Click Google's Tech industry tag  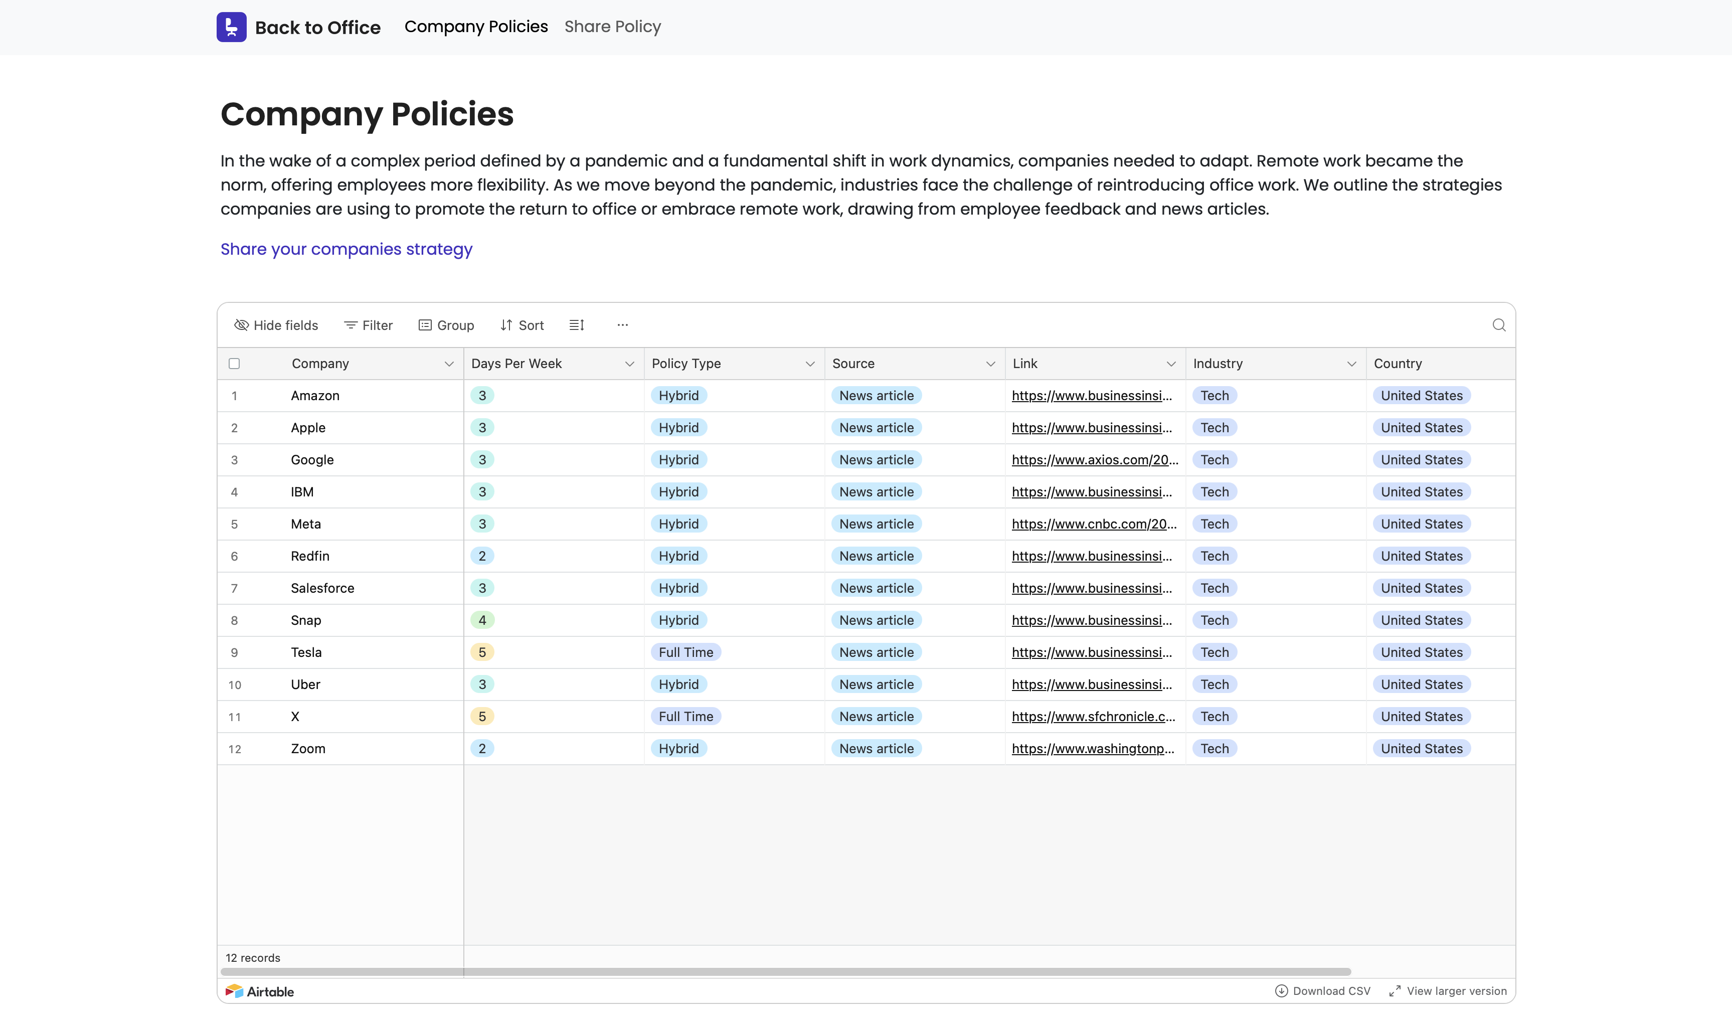[x=1215, y=459]
